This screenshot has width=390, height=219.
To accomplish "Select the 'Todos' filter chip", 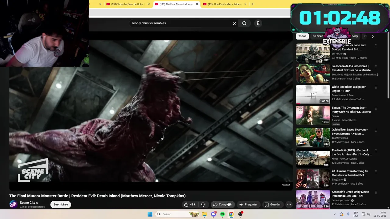I will pos(302,36).
